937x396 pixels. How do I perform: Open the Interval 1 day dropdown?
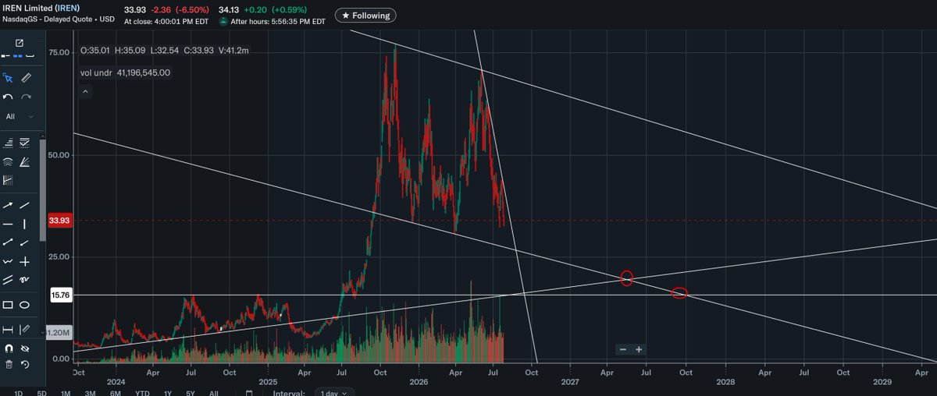point(335,393)
